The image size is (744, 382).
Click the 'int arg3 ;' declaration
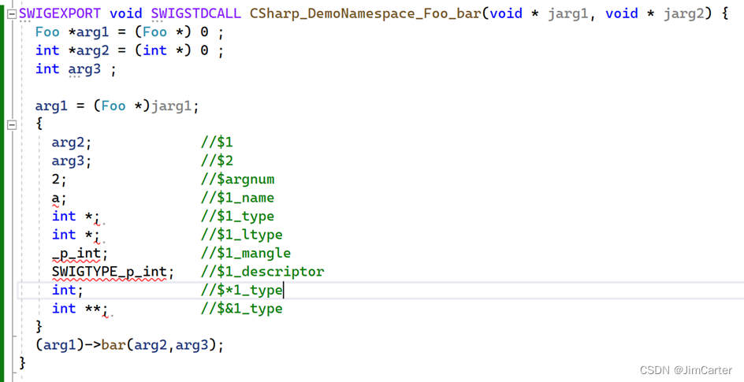[76, 69]
